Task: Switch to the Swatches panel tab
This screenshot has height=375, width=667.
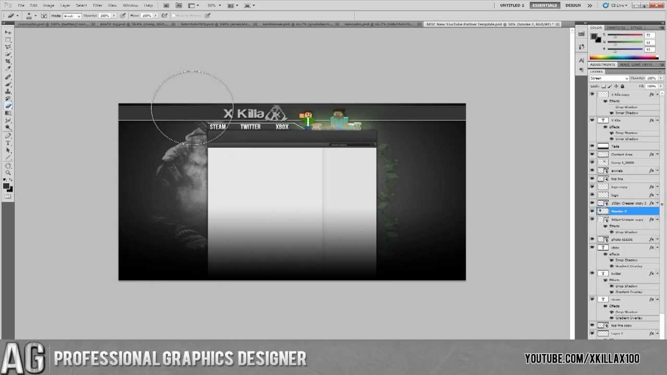Action: click(616, 28)
